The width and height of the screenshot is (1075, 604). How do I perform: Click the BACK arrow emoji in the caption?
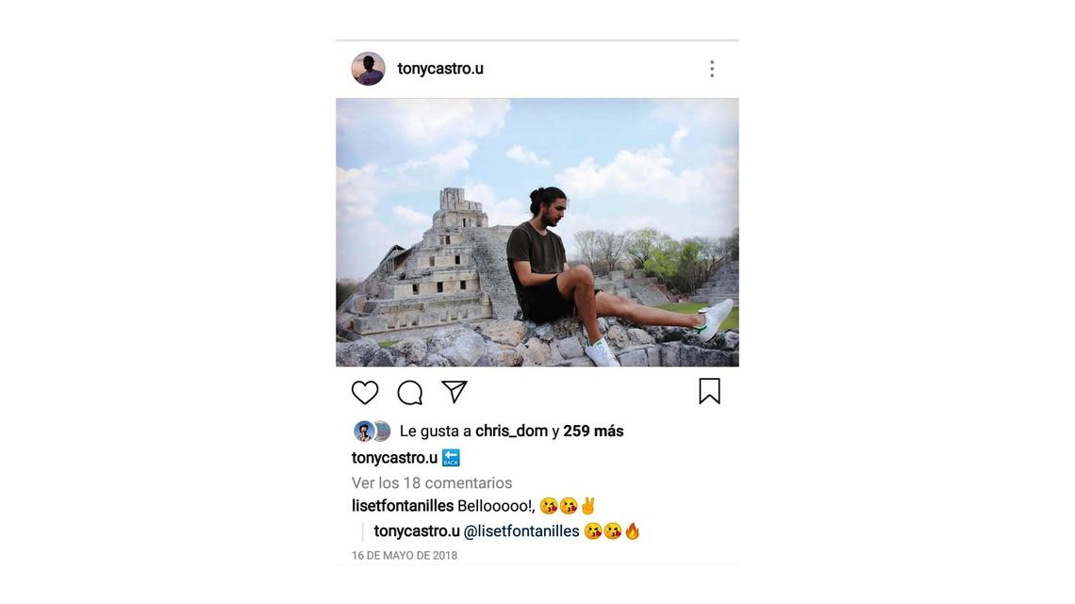[452, 456]
